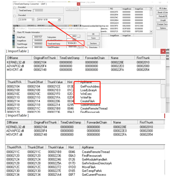Image resolution: width=175 pixels, height=176 pixels.
Task: Click the Rebuild PE button
Action: tap(162, 16)
